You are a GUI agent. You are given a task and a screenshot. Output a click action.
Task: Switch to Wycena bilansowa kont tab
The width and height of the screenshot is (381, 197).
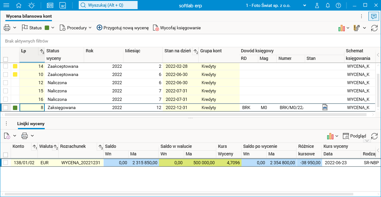(x=29, y=16)
